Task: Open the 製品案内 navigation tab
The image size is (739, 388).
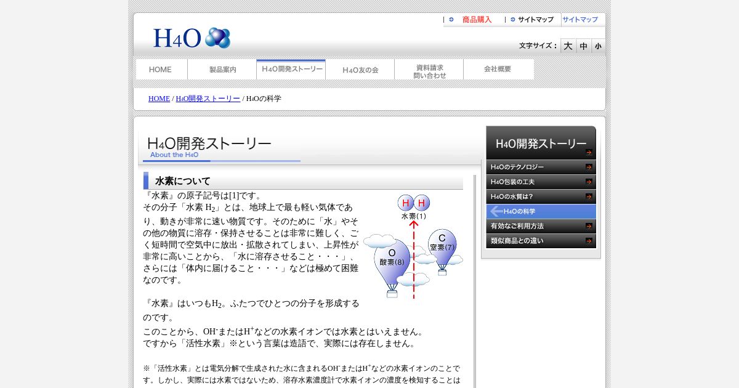Action: (x=222, y=70)
